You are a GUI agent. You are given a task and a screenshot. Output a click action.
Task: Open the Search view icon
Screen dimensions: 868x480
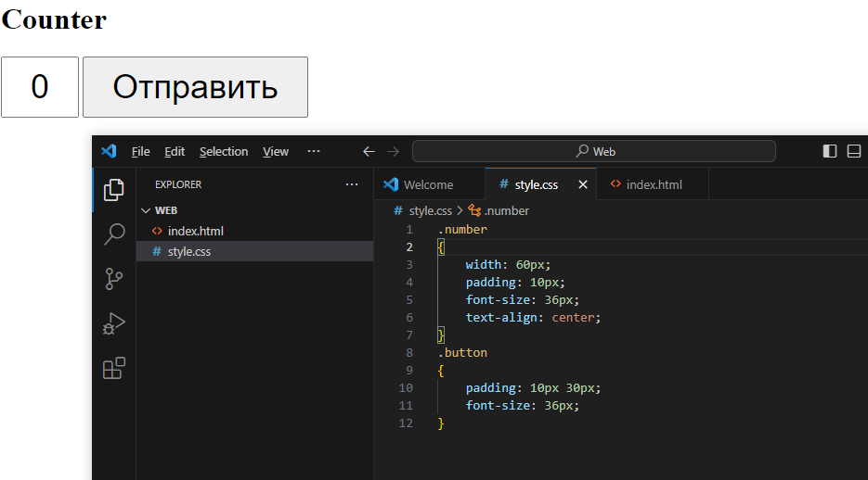114,234
